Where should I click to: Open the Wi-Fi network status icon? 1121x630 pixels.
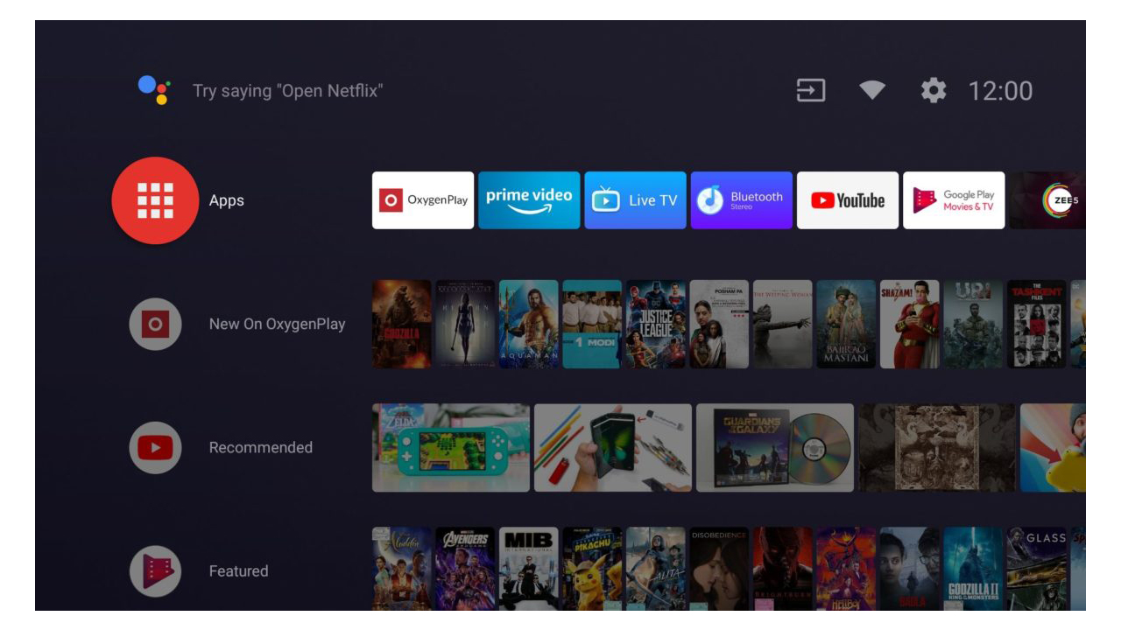(x=872, y=90)
